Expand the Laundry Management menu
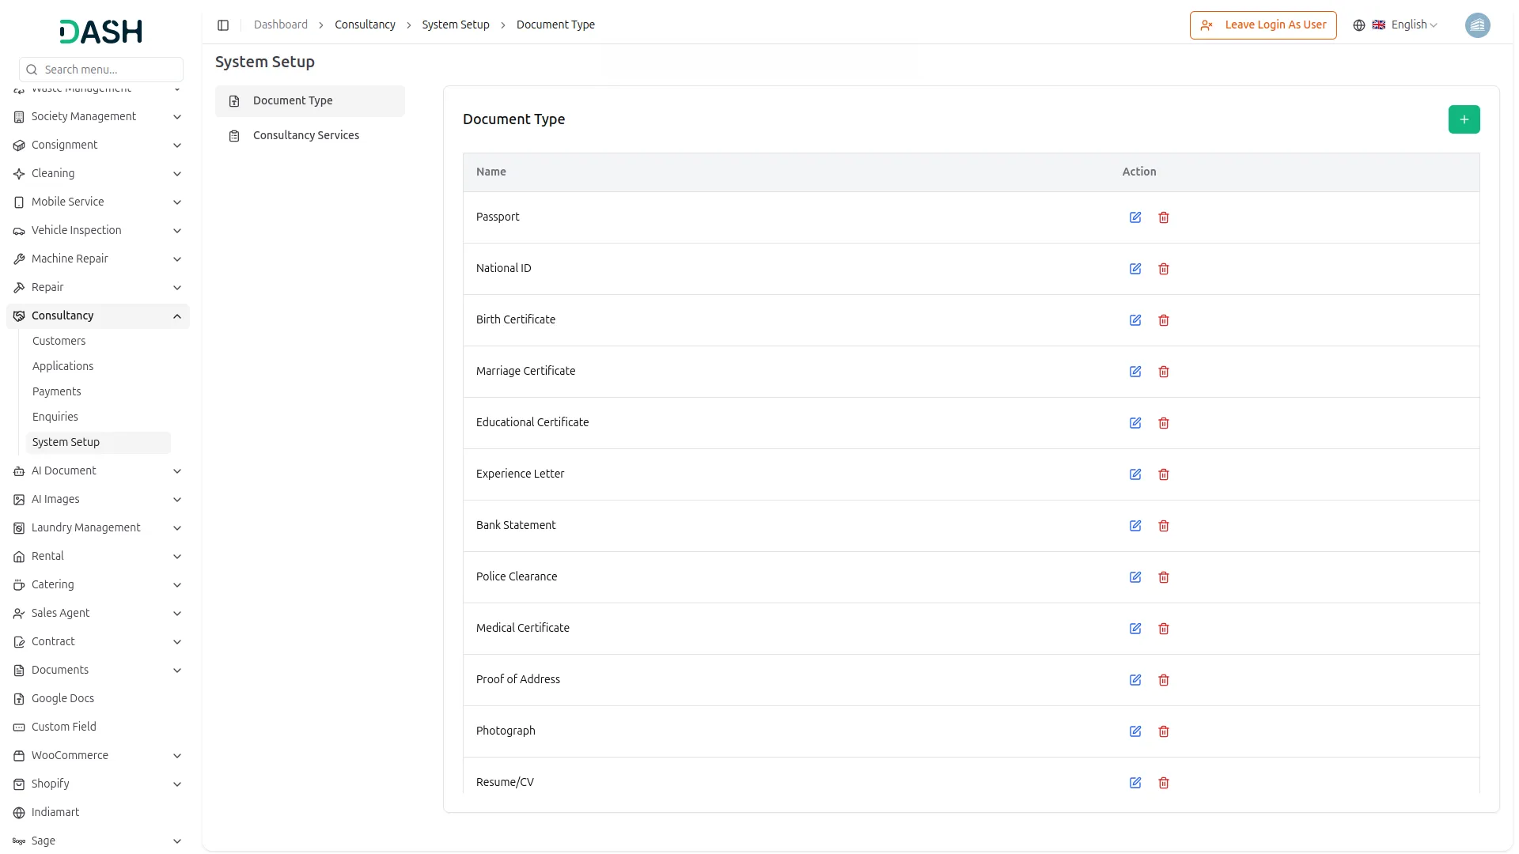 (x=176, y=528)
